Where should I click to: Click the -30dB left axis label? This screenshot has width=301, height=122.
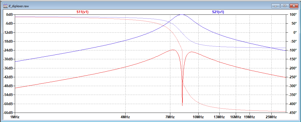point(8,59)
